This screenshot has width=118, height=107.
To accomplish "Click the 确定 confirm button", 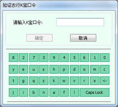I will click(x=39, y=38).
